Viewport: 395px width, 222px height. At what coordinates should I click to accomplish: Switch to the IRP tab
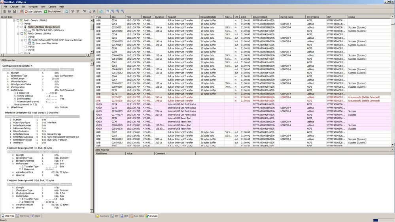115,216
